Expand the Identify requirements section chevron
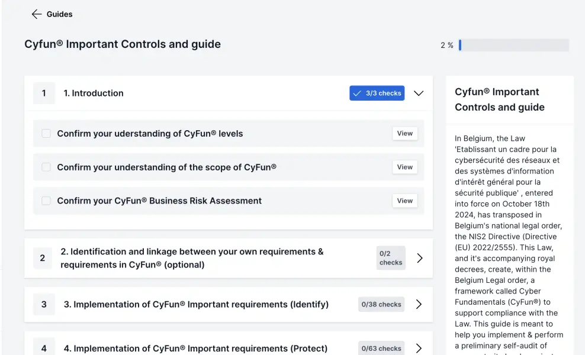This screenshot has height=355, width=585. (x=419, y=305)
